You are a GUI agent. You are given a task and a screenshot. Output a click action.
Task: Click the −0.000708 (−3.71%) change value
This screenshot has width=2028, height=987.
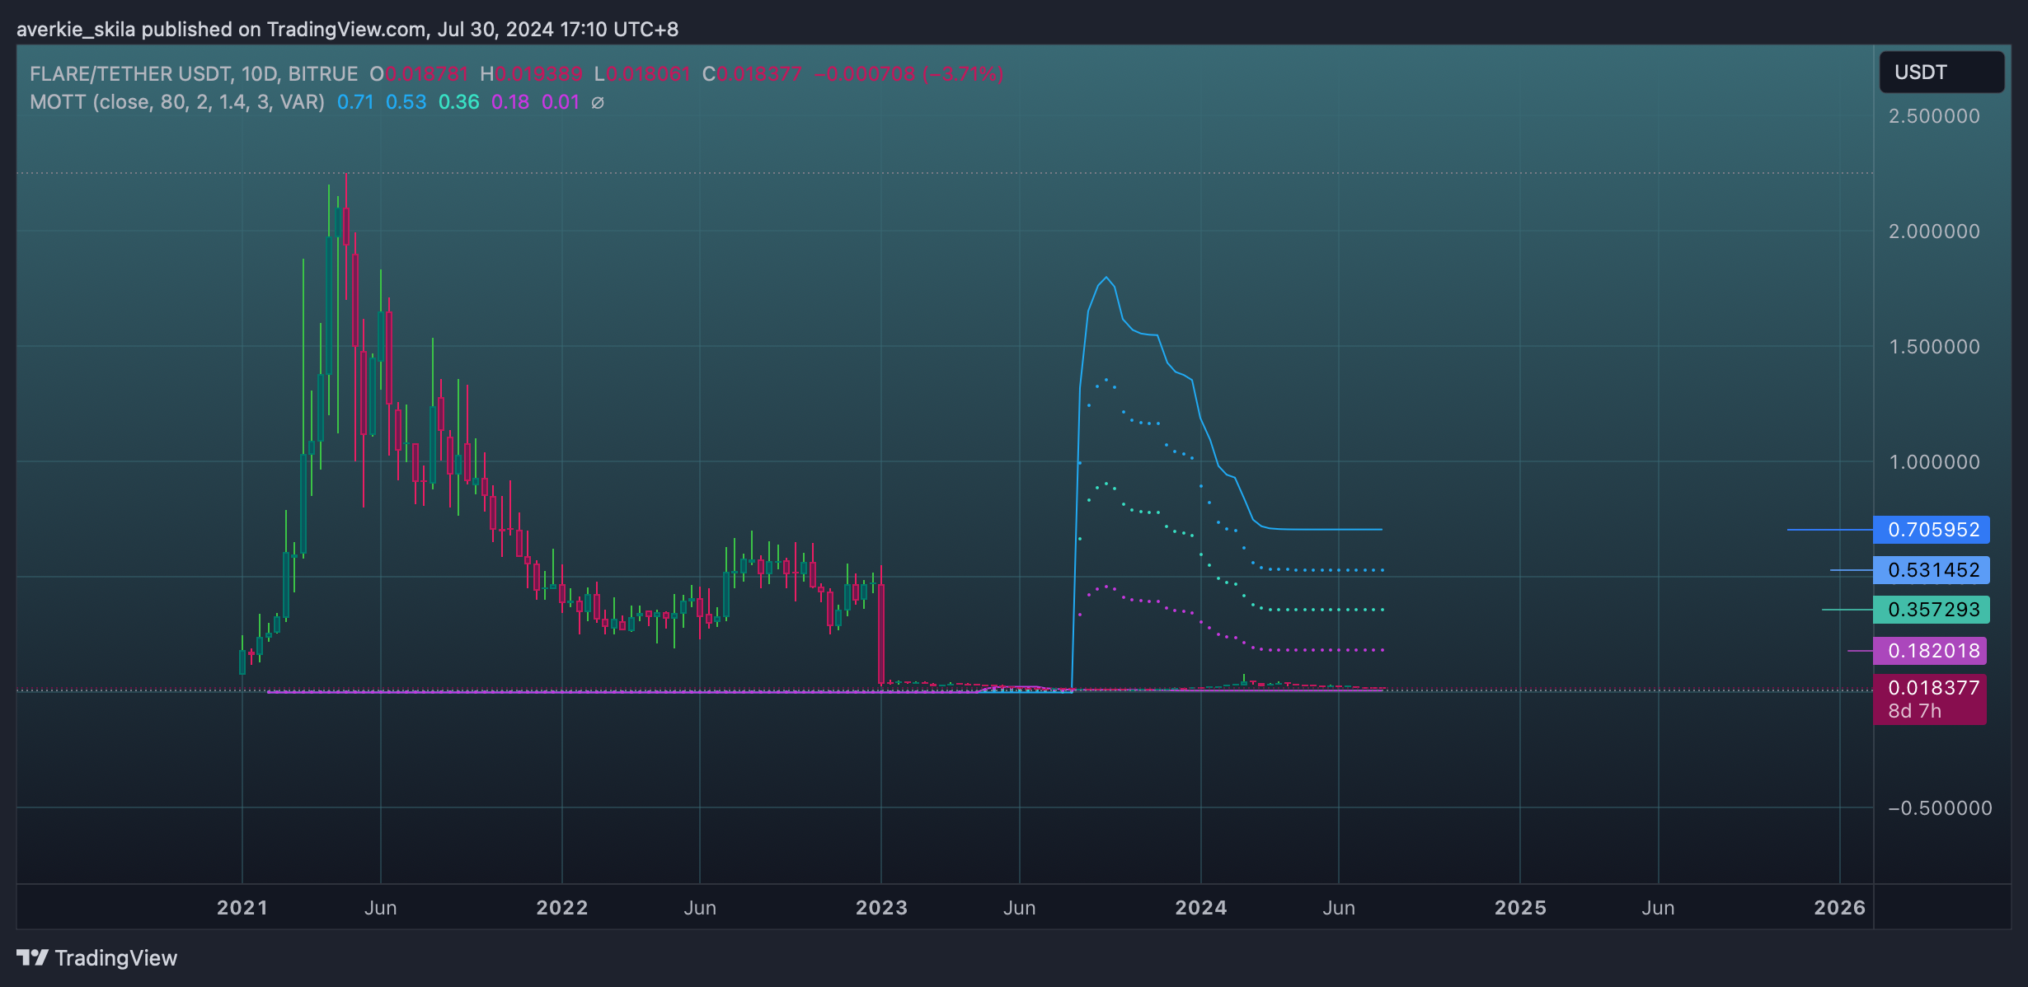click(908, 74)
